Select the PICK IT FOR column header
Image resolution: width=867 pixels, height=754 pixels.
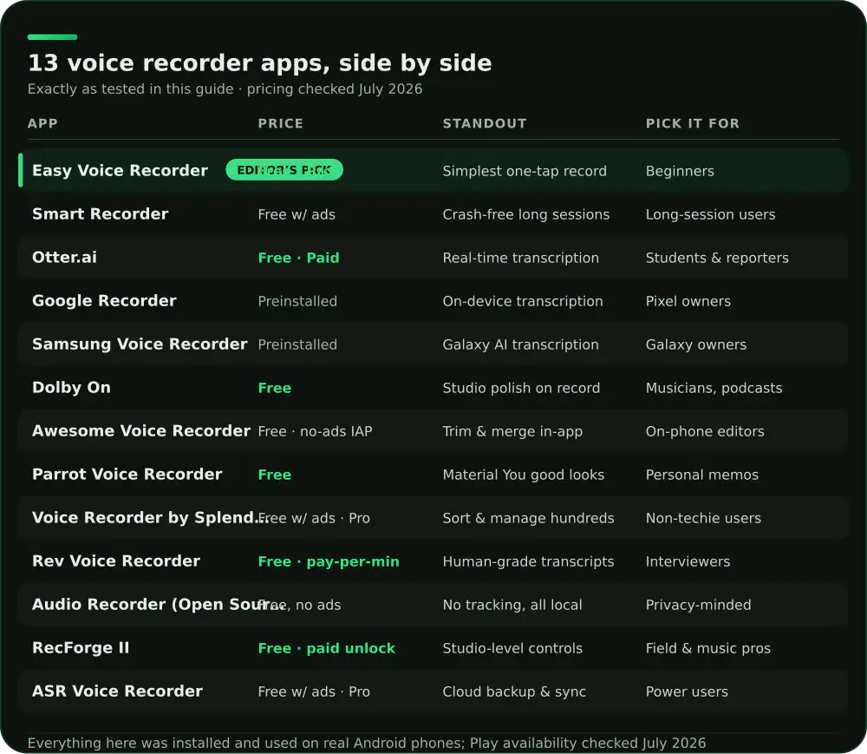coord(692,123)
